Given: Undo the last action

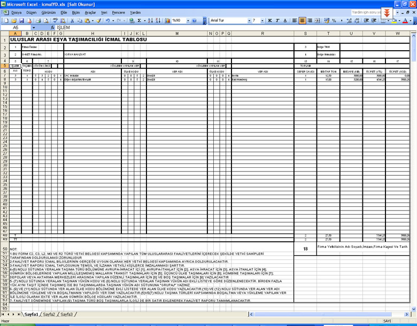Looking at the screenshot, I should [x=107, y=20].
